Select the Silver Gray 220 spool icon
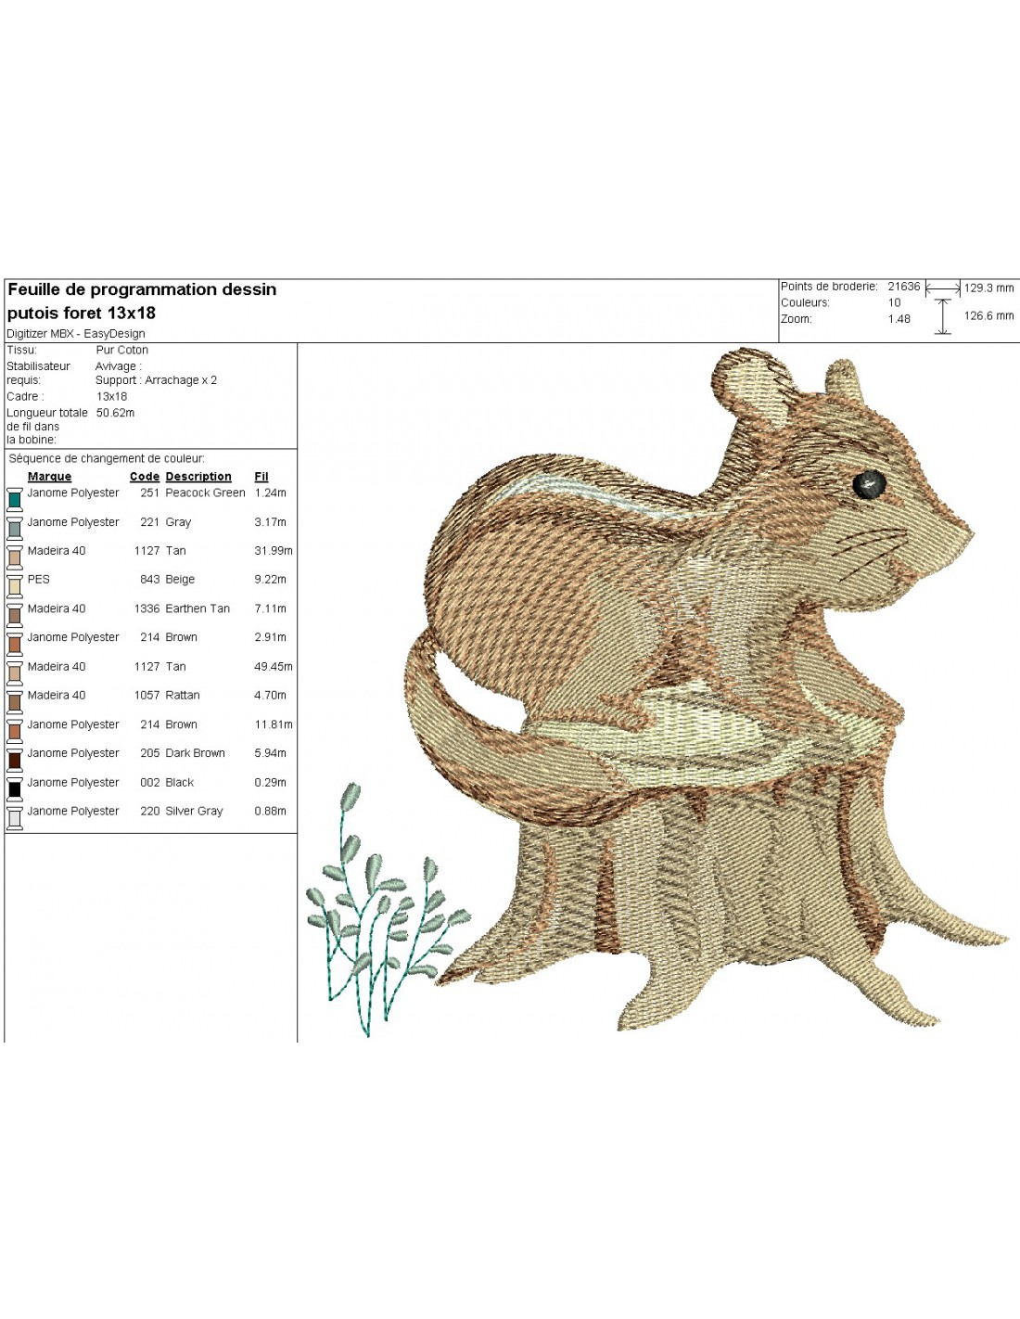Screen dimensions: 1020x1319 coord(15,816)
